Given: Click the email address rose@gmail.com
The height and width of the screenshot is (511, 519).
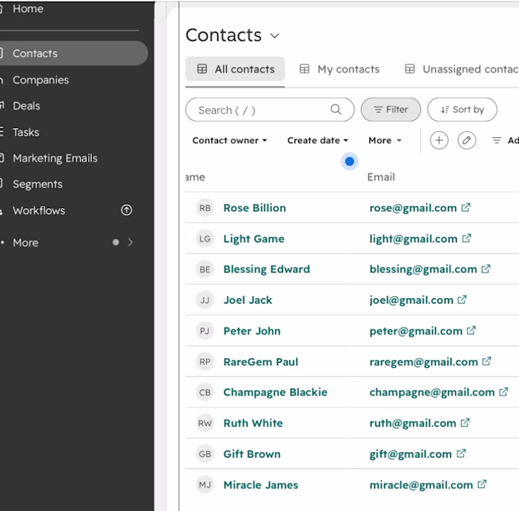Looking at the screenshot, I should 413,208.
